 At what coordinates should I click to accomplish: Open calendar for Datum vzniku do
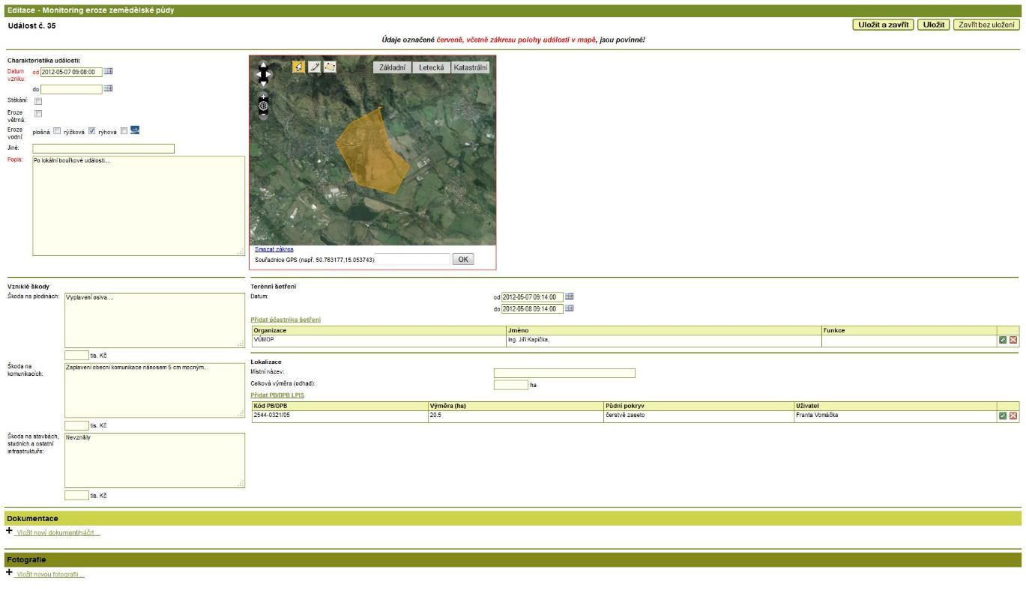click(108, 88)
